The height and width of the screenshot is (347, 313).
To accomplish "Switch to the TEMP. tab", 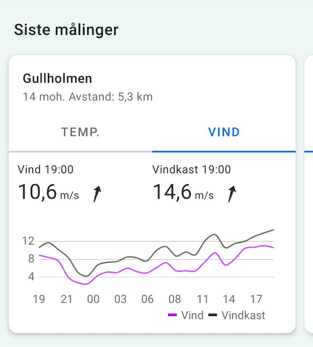I will pyautogui.click(x=80, y=132).
